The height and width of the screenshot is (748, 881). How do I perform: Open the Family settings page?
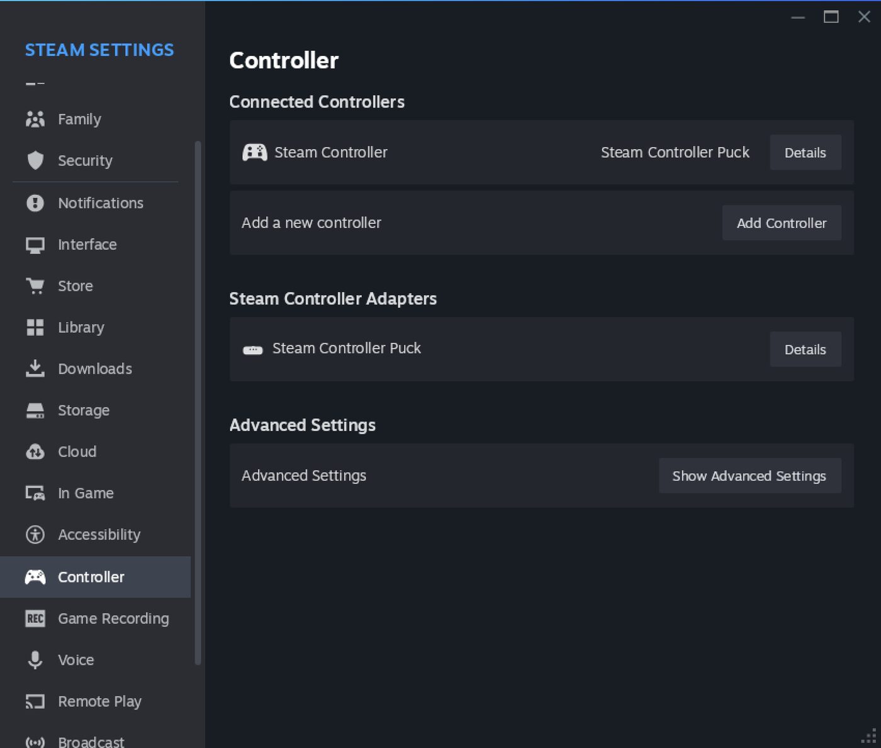tap(95, 119)
